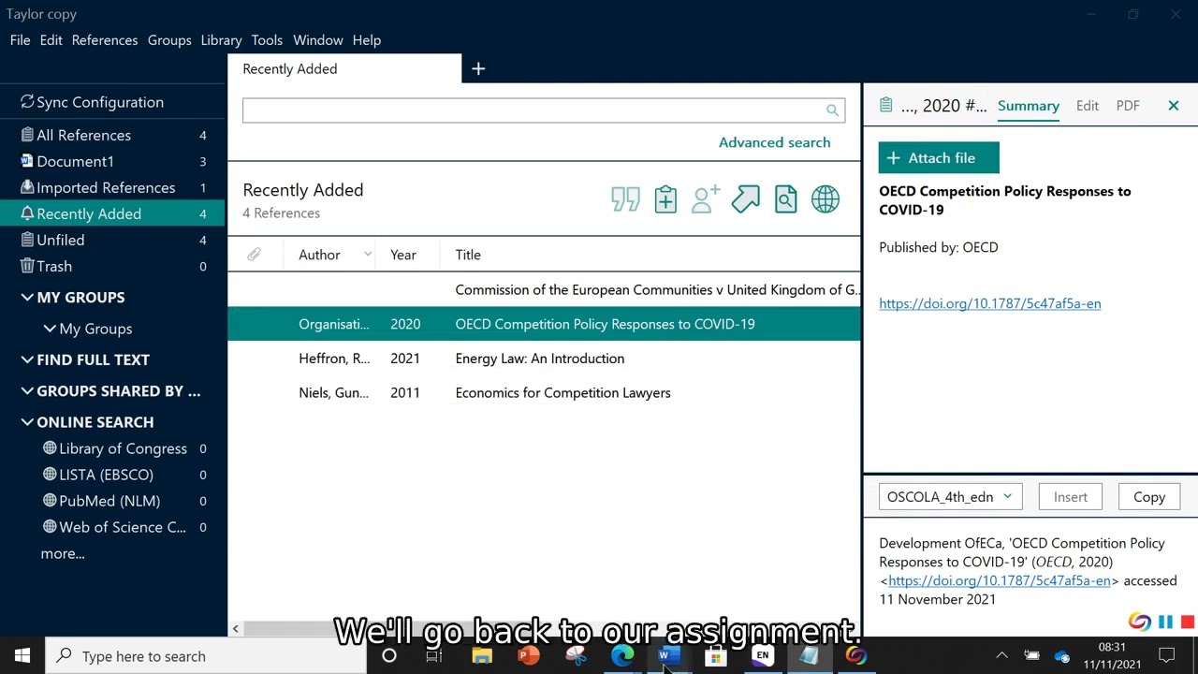Open the File menu
The height and width of the screenshot is (674, 1198).
click(20, 40)
